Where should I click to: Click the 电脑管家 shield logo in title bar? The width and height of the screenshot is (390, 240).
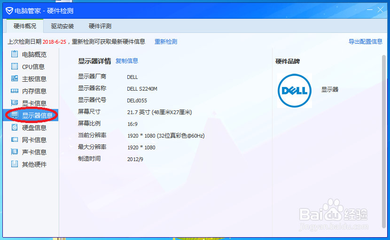coord(9,11)
